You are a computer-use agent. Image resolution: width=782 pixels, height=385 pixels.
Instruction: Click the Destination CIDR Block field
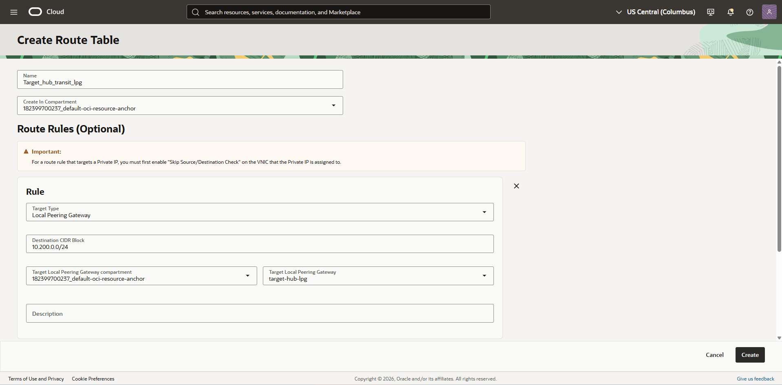(260, 244)
